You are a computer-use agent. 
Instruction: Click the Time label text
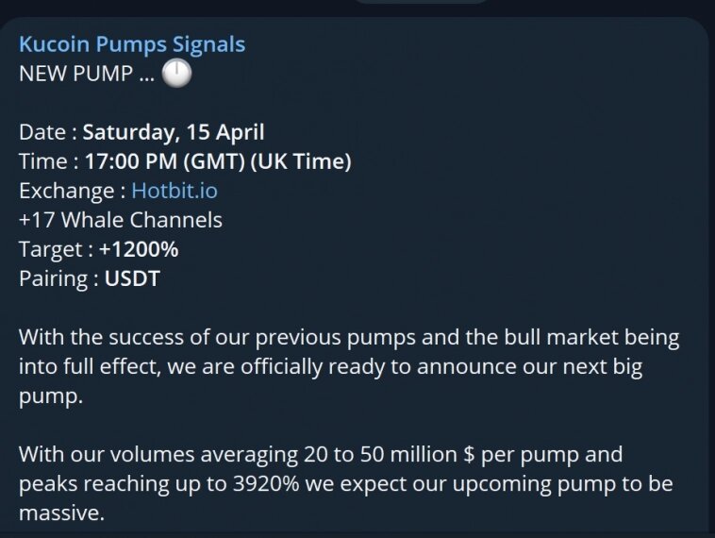click(43, 161)
